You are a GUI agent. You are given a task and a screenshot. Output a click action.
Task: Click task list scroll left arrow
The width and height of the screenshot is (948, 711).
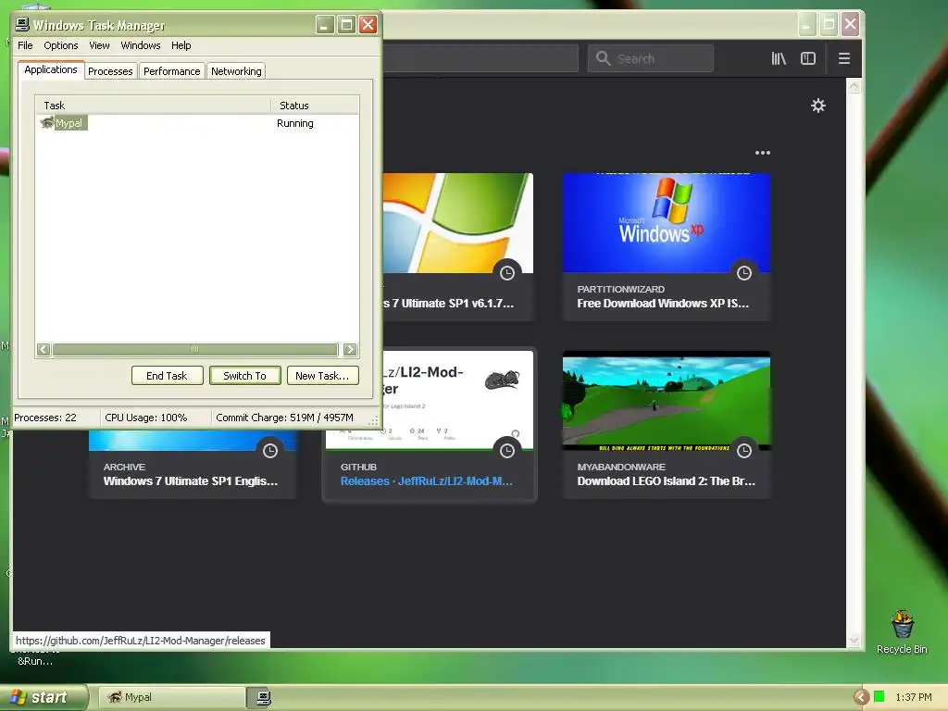click(44, 349)
